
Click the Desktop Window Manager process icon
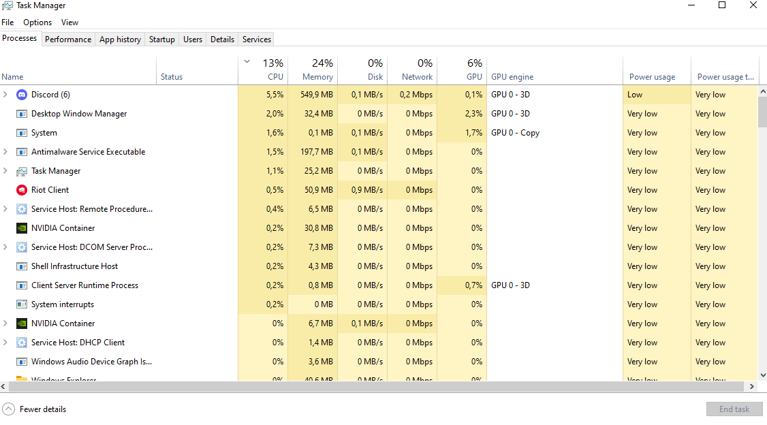point(22,114)
